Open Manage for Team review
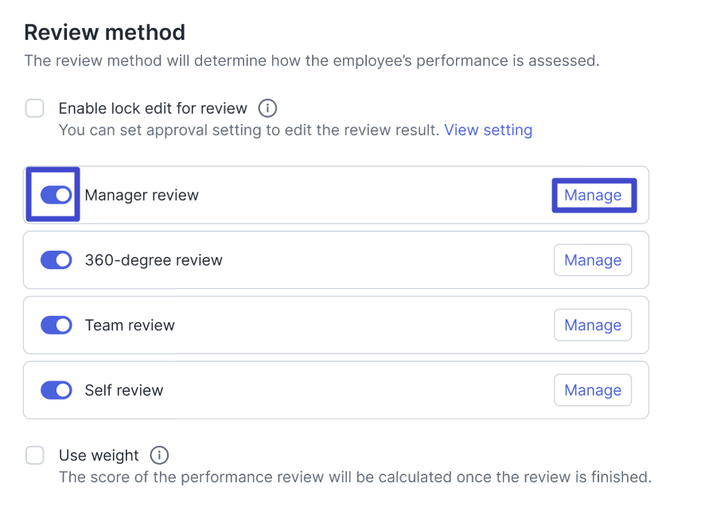Viewport: 709px width, 515px height. click(x=592, y=325)
